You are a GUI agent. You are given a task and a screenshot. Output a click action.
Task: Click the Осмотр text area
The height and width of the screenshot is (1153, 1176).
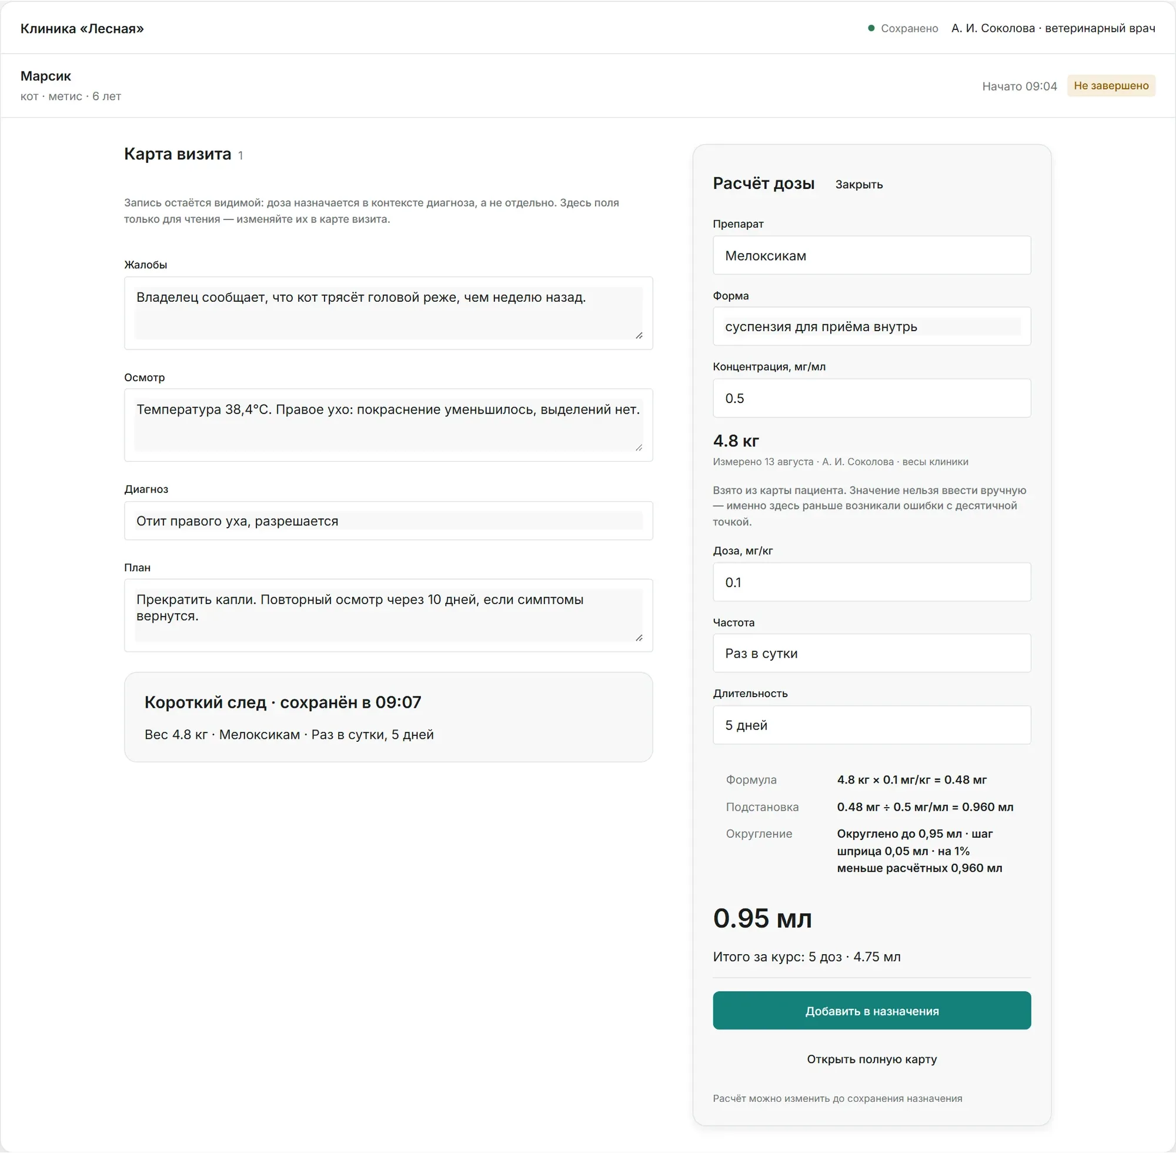(388, 425)
